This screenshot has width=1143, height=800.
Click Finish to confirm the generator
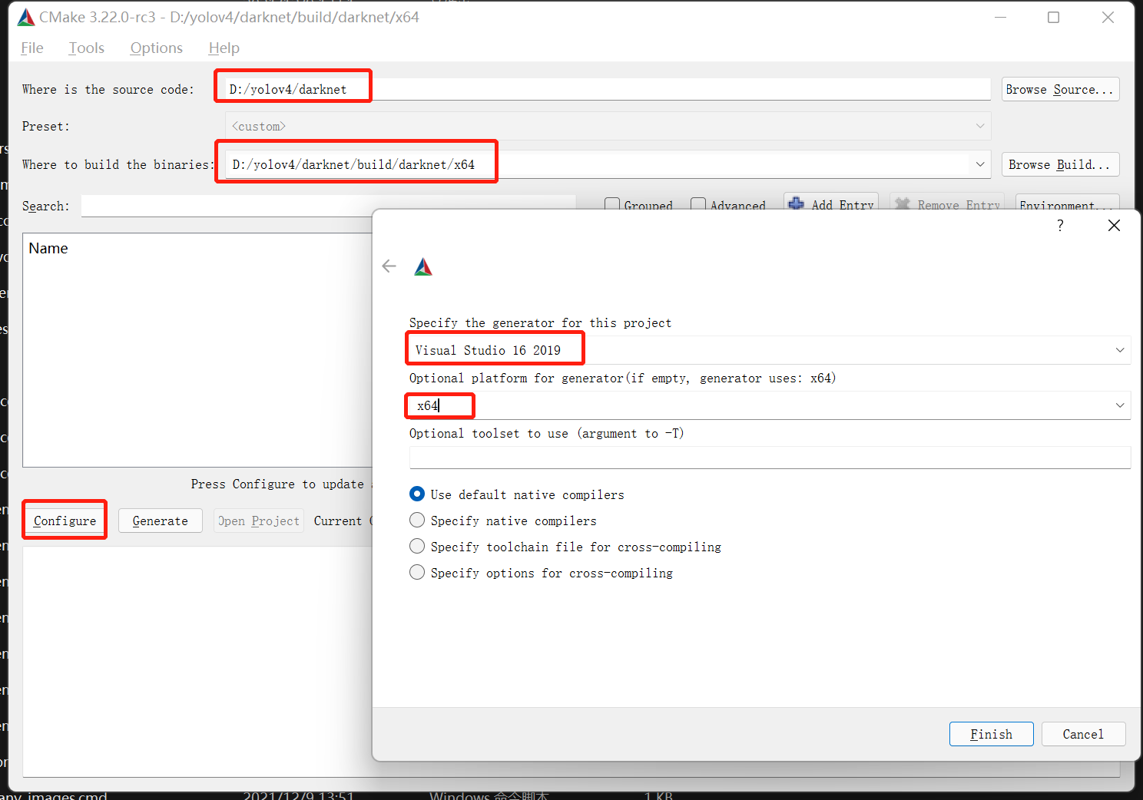[991, 733]
